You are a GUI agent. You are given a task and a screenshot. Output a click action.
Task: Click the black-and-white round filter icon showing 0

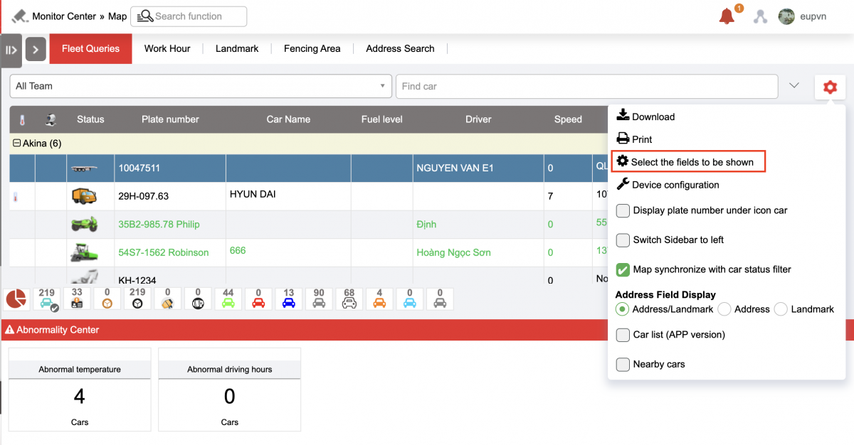198,299
